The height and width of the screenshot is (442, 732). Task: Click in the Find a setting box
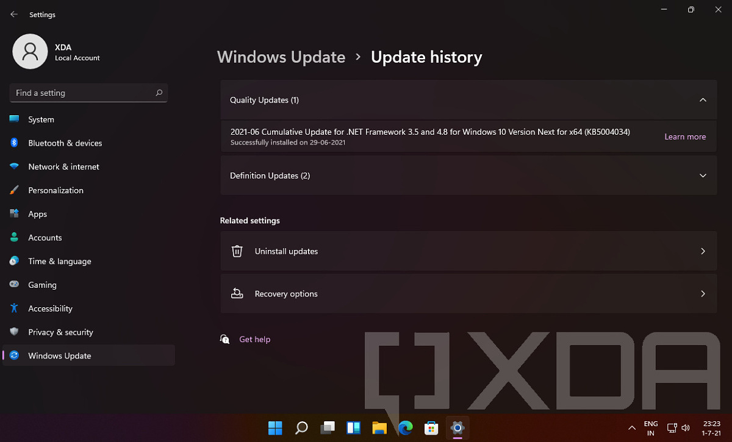tap(88, 93)
